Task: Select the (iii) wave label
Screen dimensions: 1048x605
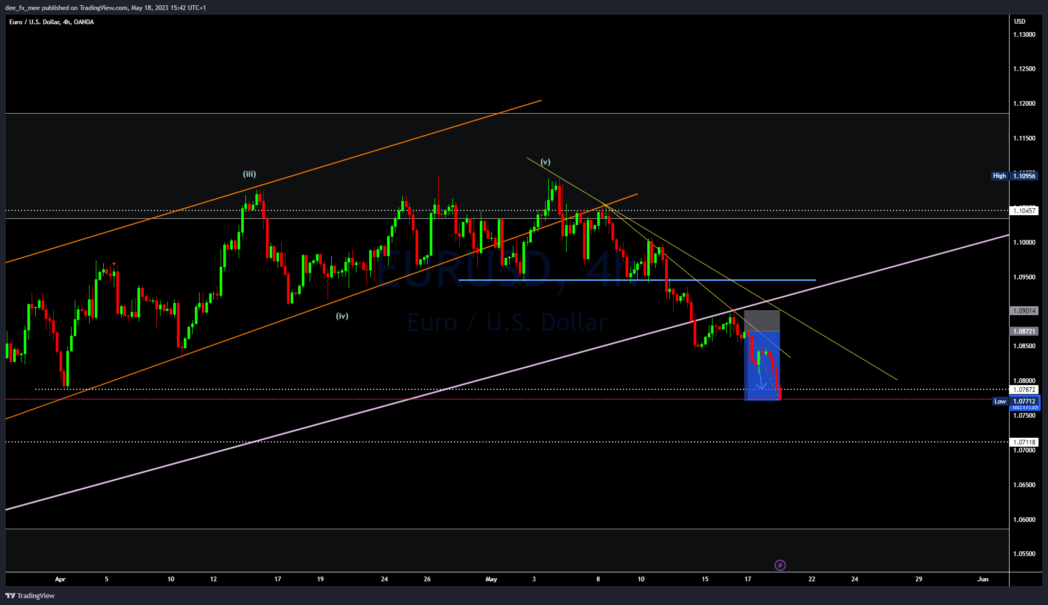Action: pyautogui.click(x=249, y=174)
